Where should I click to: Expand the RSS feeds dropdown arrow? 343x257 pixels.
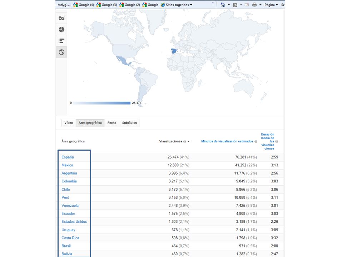pos(241,5)
